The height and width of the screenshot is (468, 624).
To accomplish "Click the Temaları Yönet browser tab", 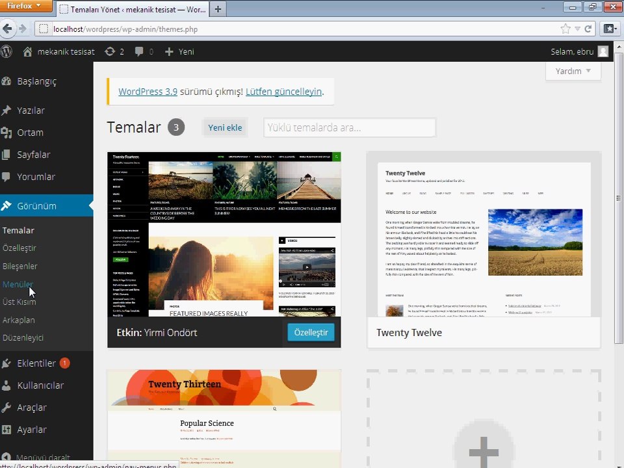I will (x=133, y=9).
